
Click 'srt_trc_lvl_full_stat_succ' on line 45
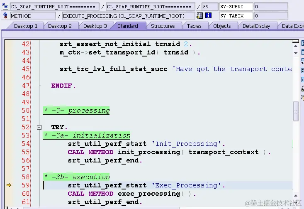[113, 69]
